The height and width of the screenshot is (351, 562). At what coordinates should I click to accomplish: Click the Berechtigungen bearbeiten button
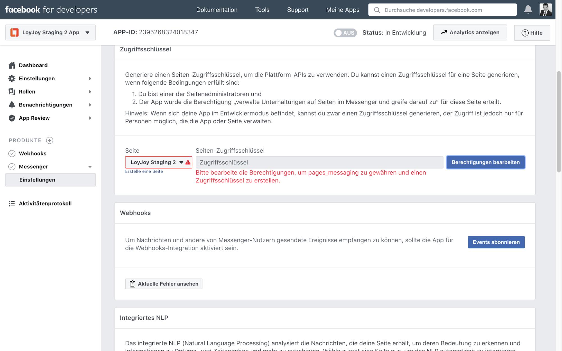[485, 162]
